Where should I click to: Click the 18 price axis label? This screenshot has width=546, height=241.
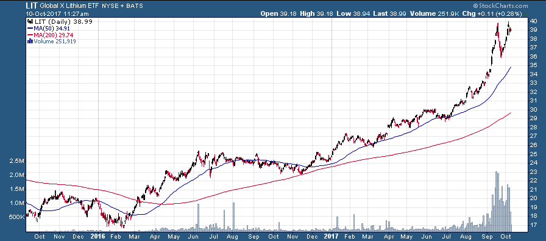533,216
